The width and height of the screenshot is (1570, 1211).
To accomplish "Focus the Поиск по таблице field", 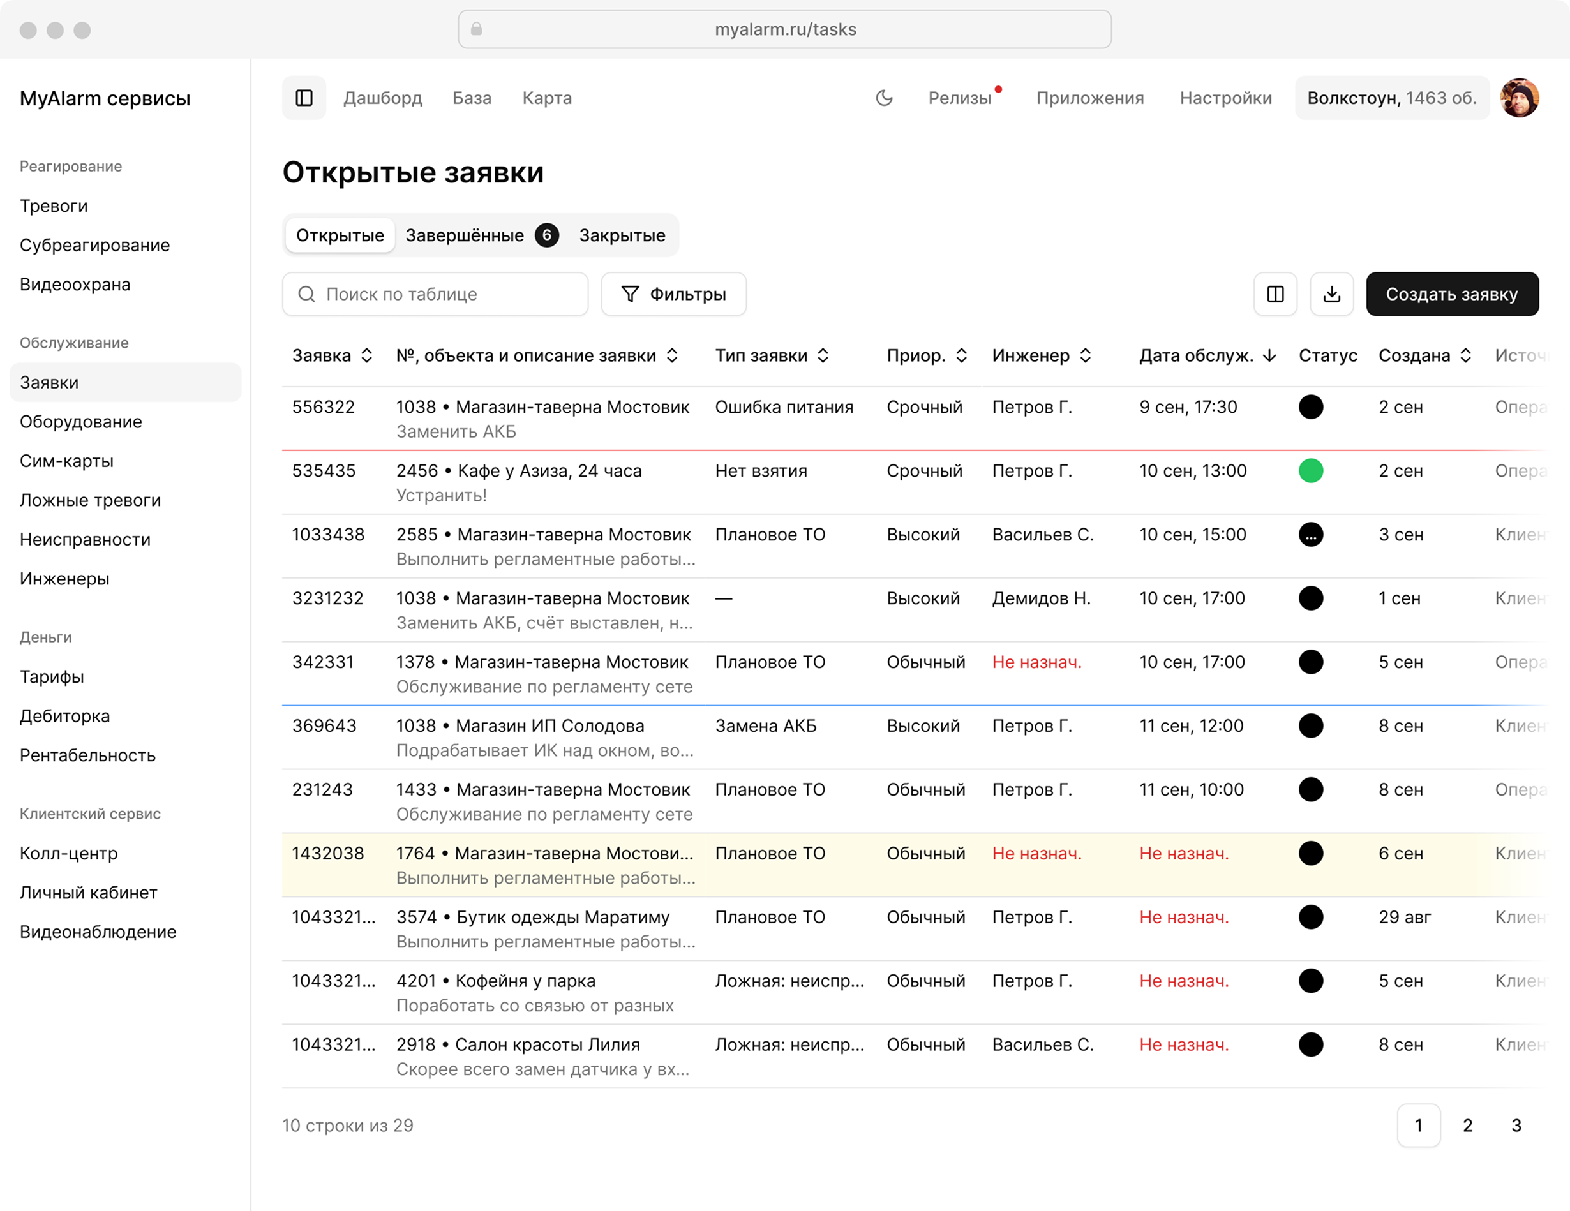I will tap(435, 294).
